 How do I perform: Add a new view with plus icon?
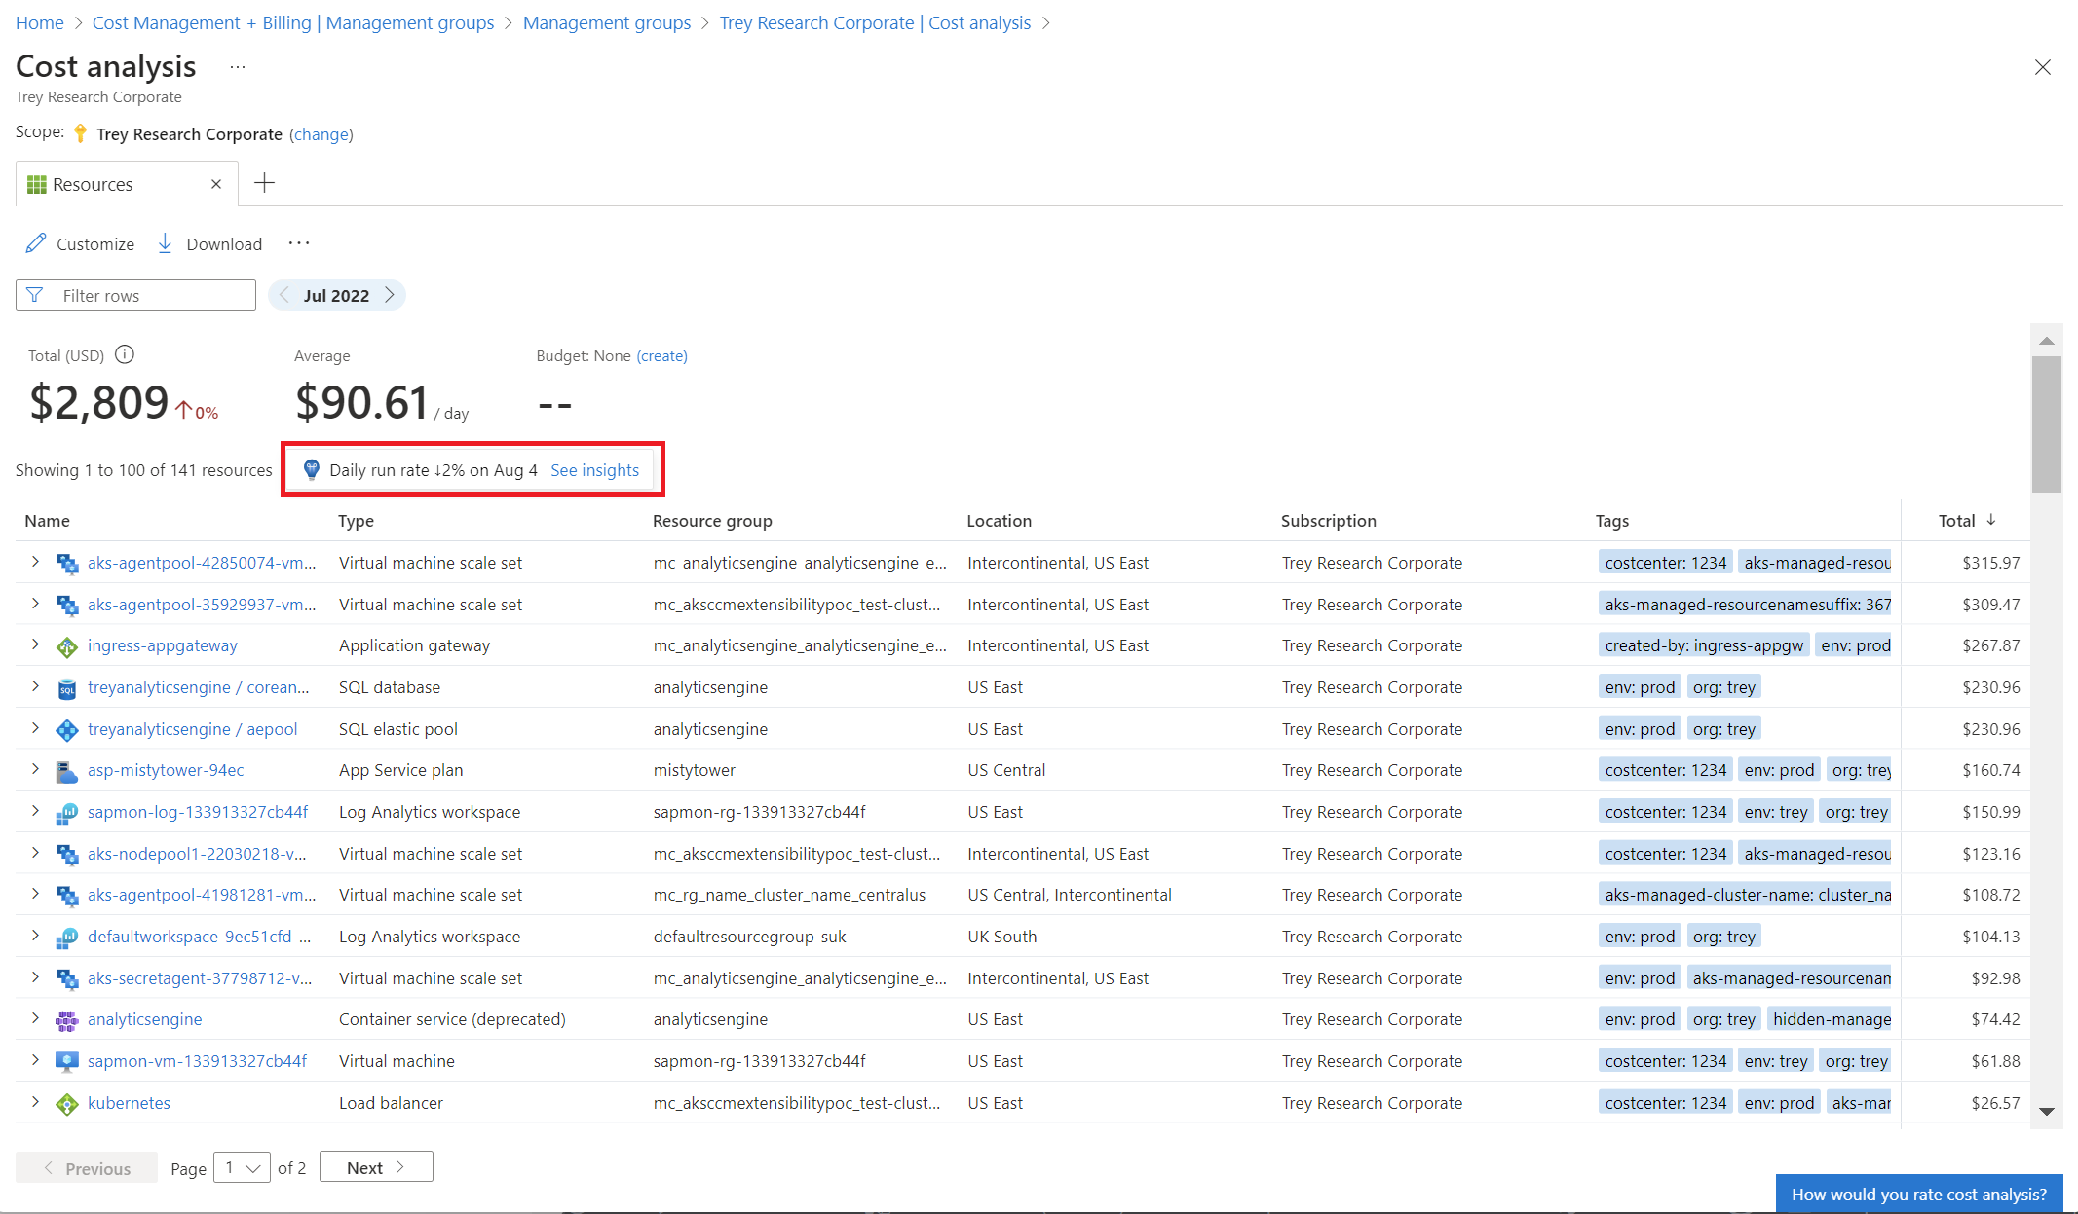click(264, 183)
